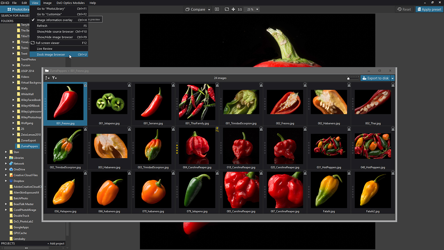444x250 pixels.
Task: Click the full screen viewer icon in toolbar
Action: (x=227, y=9)
